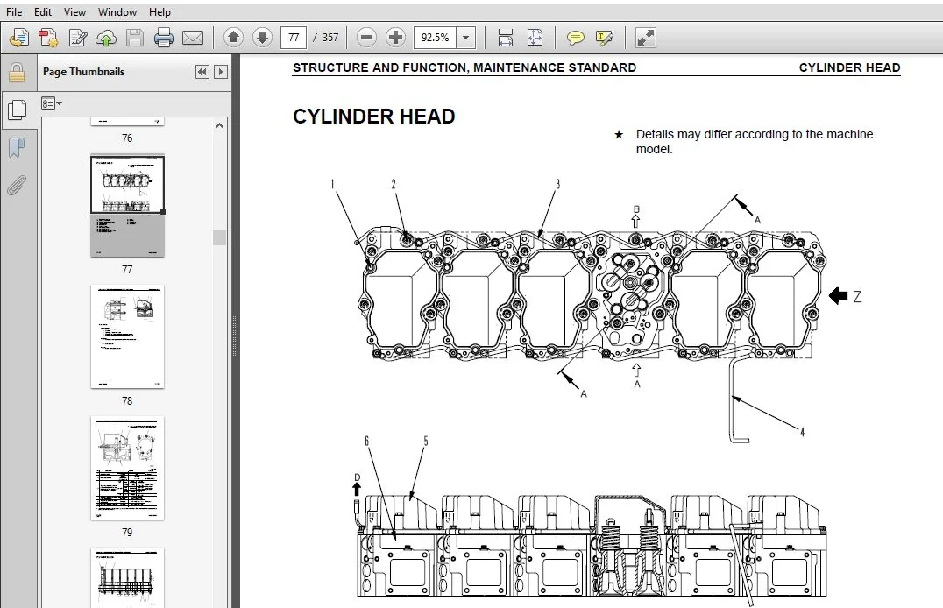The height and width of the screenshot is (608, 943).
Task: Go to next page with down arrow
Action: [x=262, y=38]
